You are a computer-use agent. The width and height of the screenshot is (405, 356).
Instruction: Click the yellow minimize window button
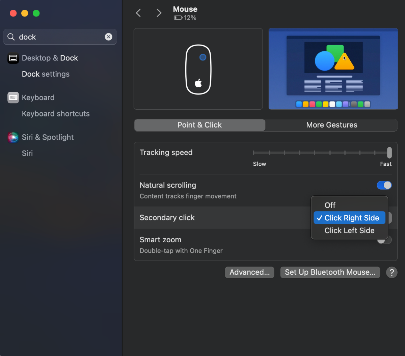click(x=25, y=13)
